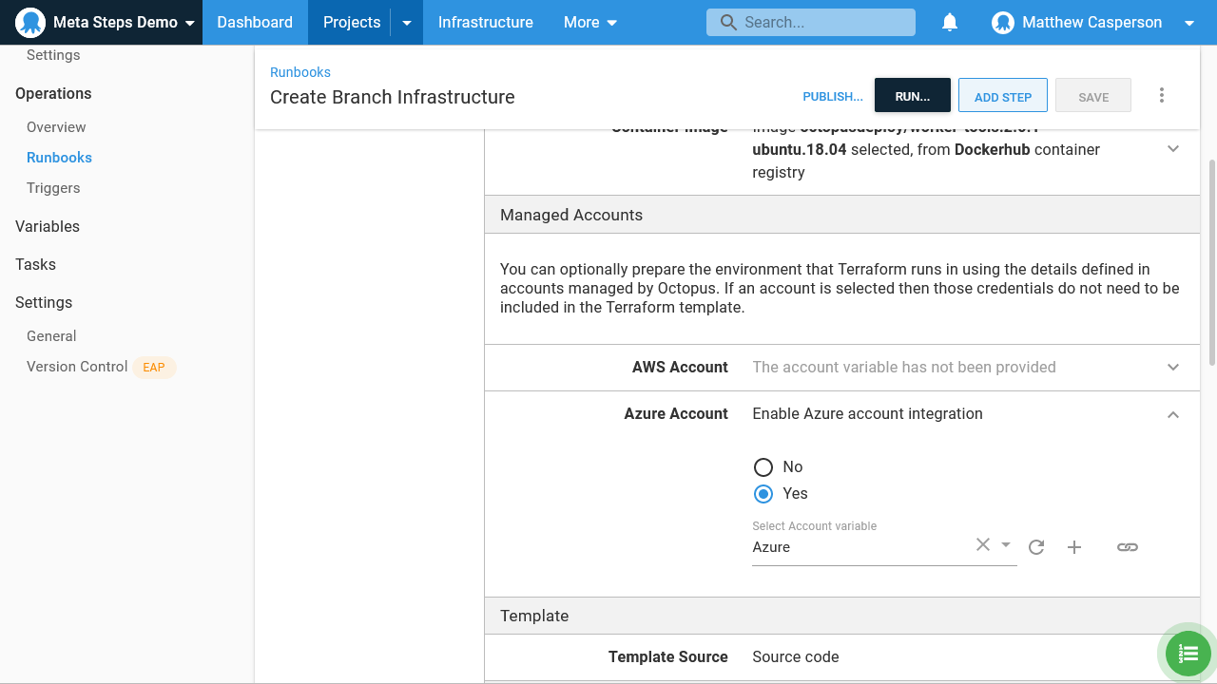Click the plus icon to add account
The width and height of the screenshot is (1217, 684).
click(1074, 547)
